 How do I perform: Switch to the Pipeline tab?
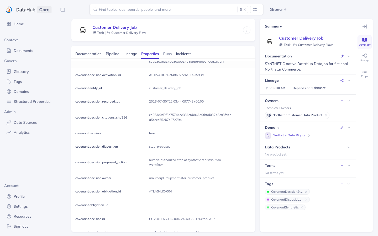113,54
